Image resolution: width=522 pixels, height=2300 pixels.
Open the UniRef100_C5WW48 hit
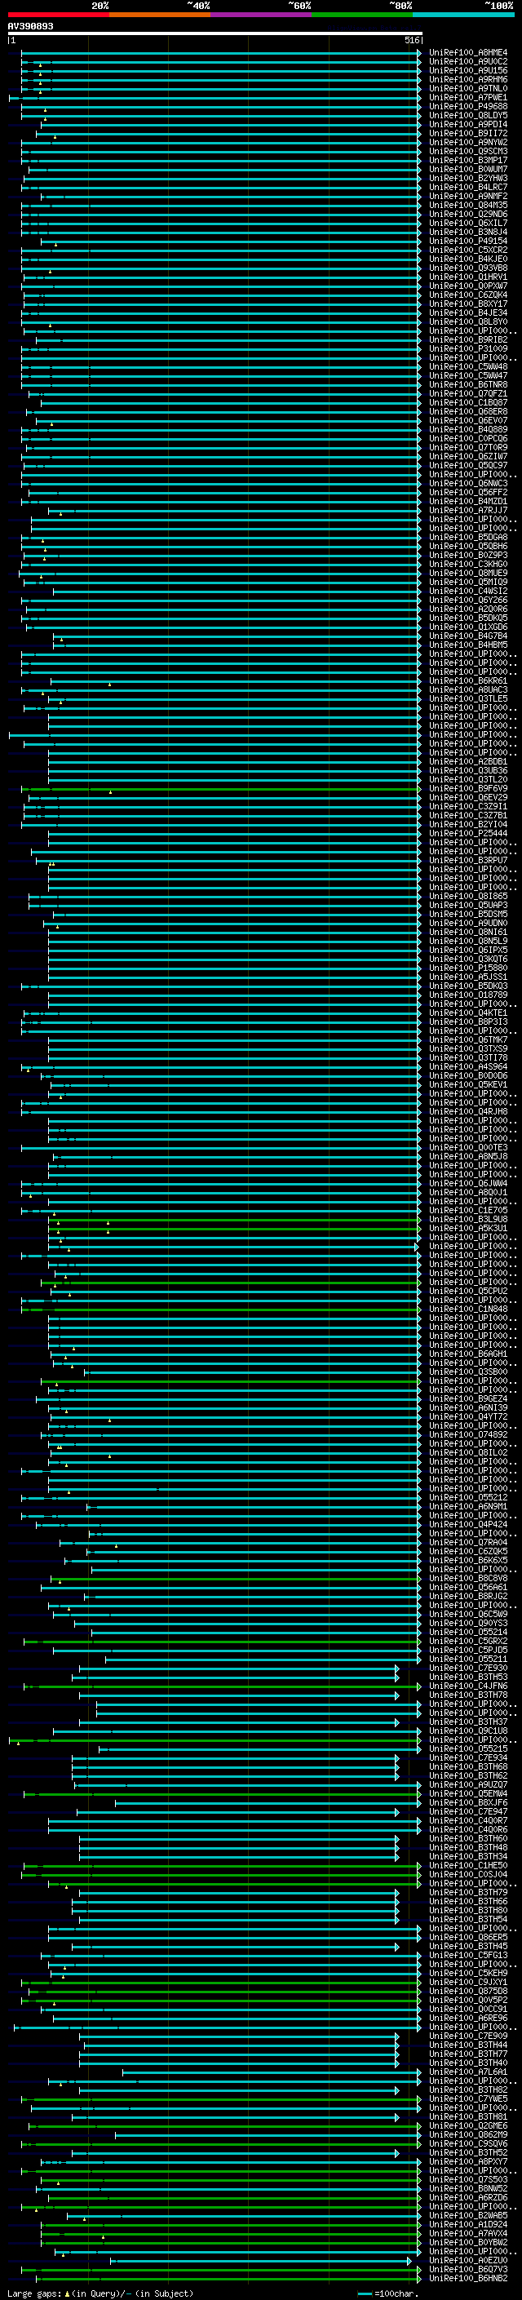pos(468,366)
